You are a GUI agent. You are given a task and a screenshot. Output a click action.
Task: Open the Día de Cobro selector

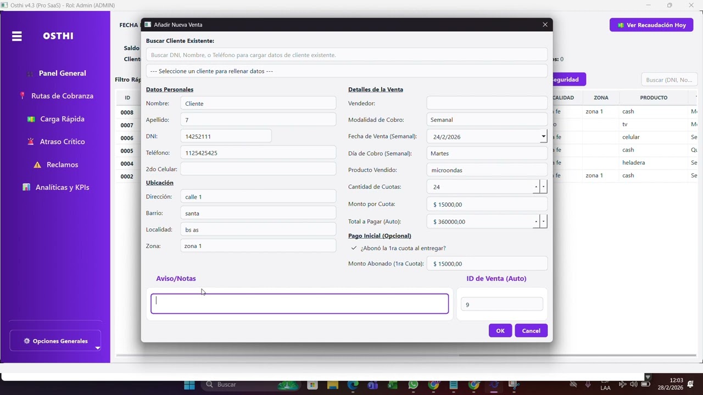click(487, 153)
